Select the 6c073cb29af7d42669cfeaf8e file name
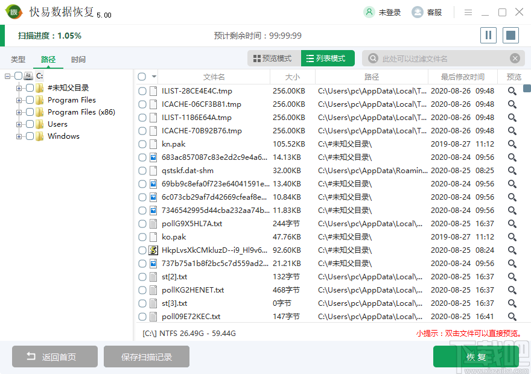The image size is (531, 374). [x=214, y=197]
